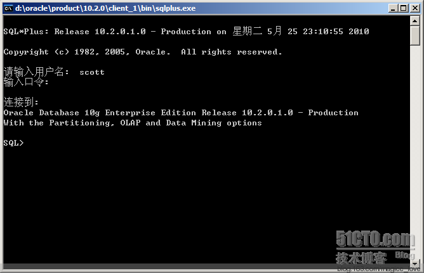Click the 'Oracle Database 10g Enterprise Edition' line
Screen dimensions: 424x273
pyautogui.click(x=181, y=113)
